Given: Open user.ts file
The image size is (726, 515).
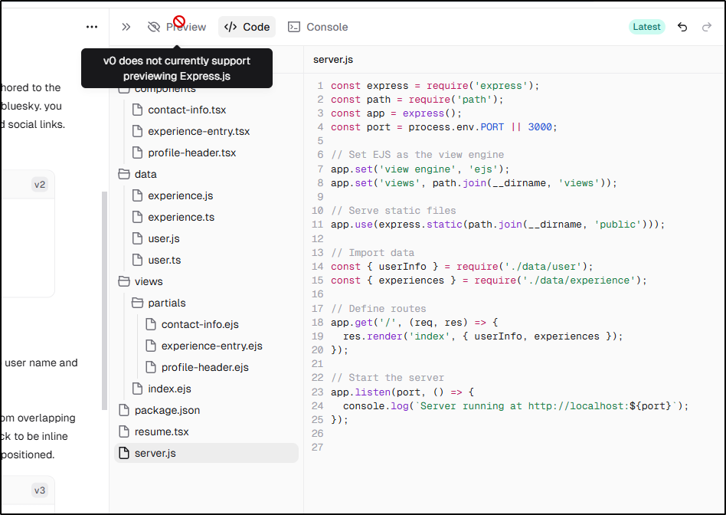Looking at the screenshot, I should pos(165,260).
